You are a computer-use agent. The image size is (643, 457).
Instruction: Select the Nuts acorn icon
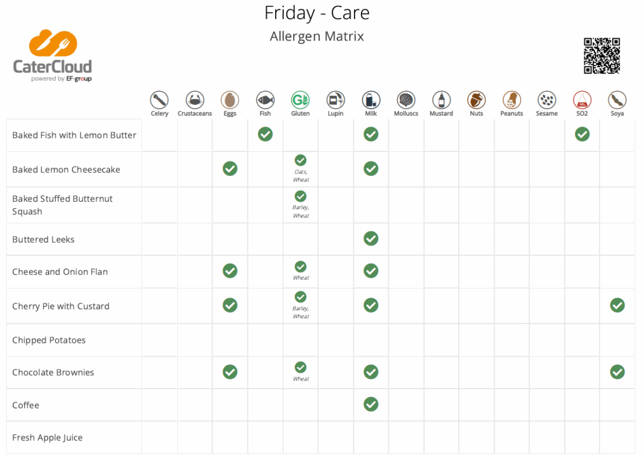click(x=477, y=100)
